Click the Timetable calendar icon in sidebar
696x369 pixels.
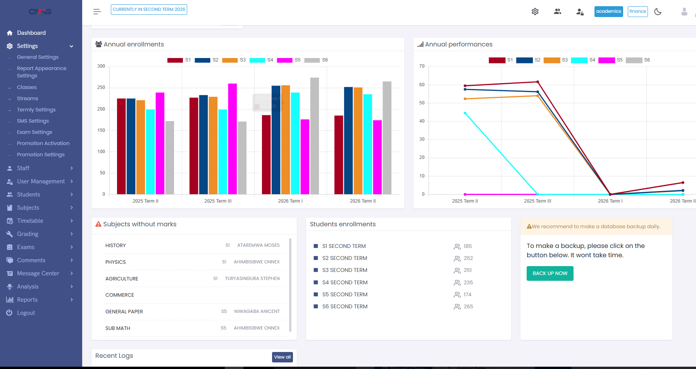[x=10, y=221]
